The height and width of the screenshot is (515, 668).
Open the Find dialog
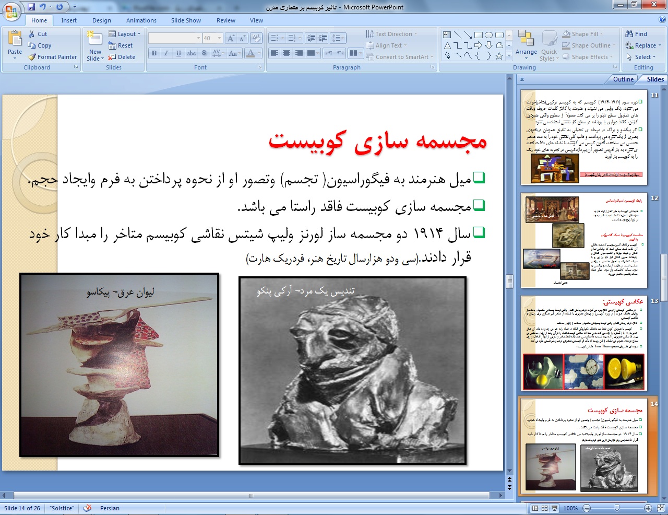(637, 34)
